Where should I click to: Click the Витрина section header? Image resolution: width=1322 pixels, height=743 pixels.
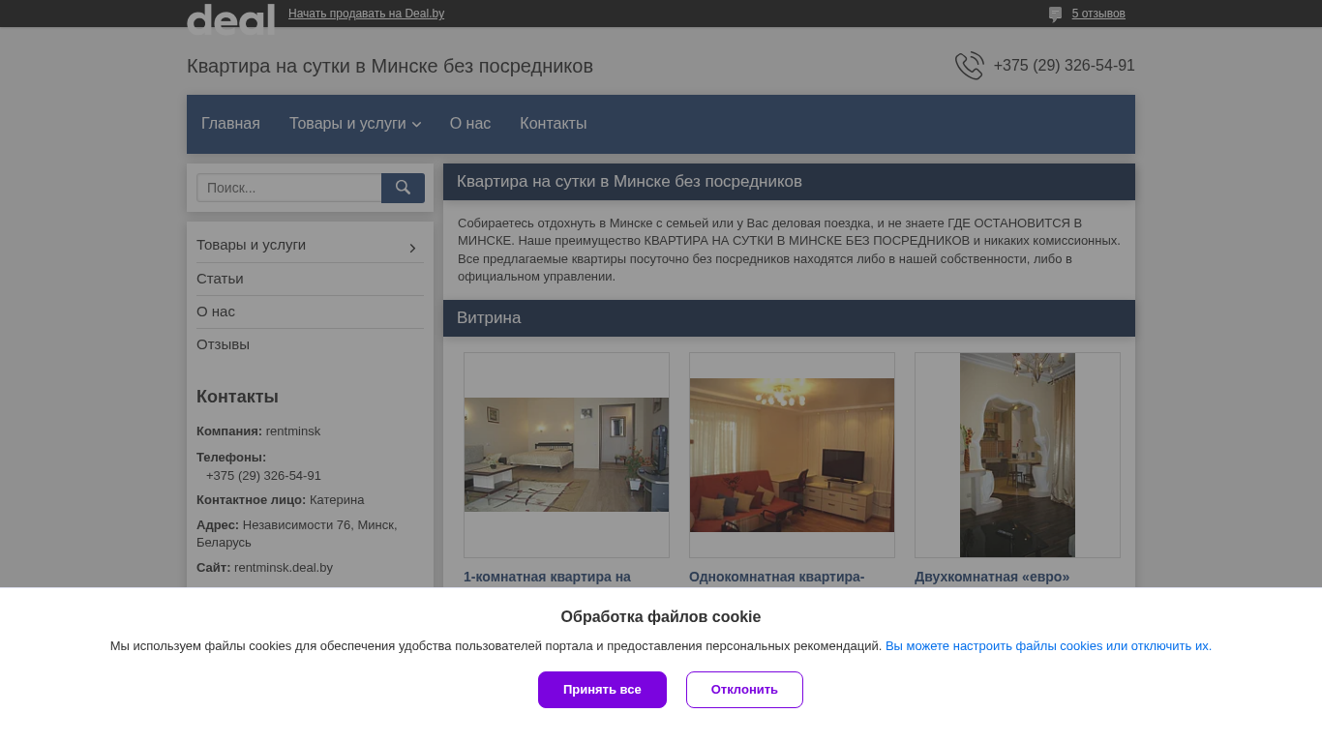tap(789, 318)
